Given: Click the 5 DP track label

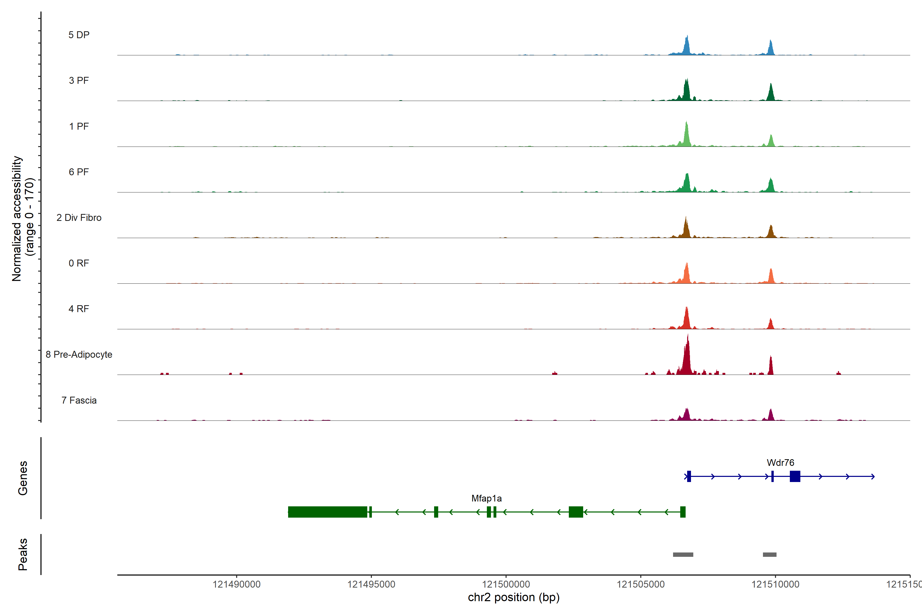Looking at the screenshot, I should tap(79, 35).
